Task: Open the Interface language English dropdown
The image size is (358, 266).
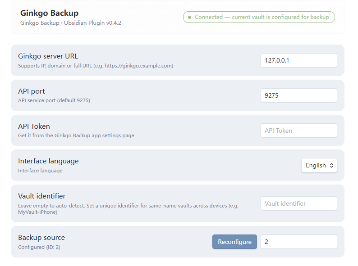Action: tap(319, 165)
